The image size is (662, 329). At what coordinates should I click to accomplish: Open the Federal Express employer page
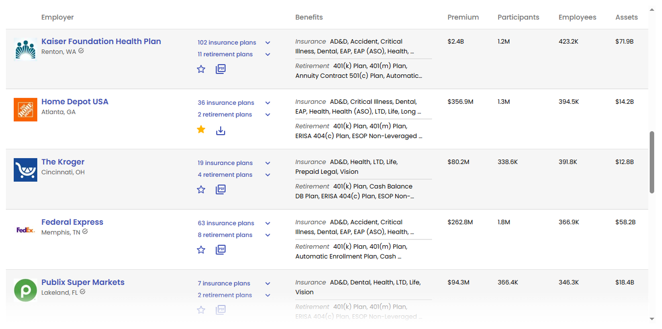(x=72, y=222)
